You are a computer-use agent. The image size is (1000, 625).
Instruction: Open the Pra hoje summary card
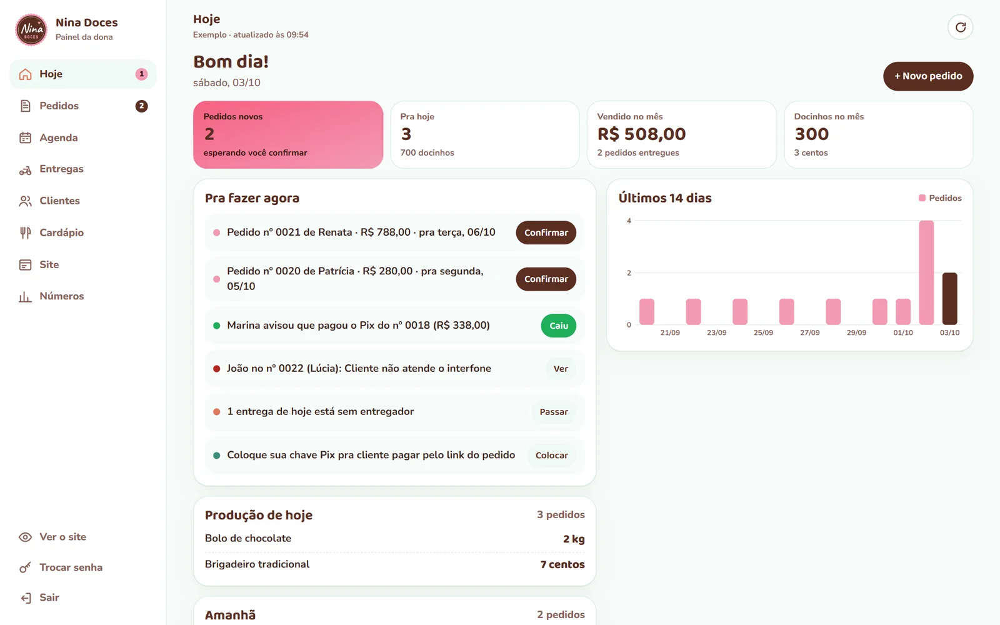tap(485, 135)
